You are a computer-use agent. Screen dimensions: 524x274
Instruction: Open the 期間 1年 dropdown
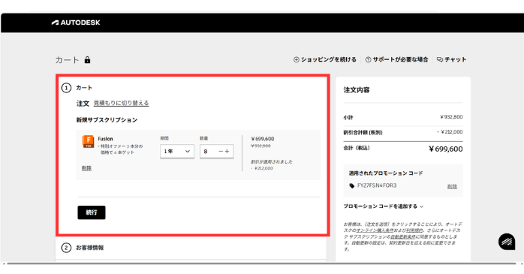[177, 152]
